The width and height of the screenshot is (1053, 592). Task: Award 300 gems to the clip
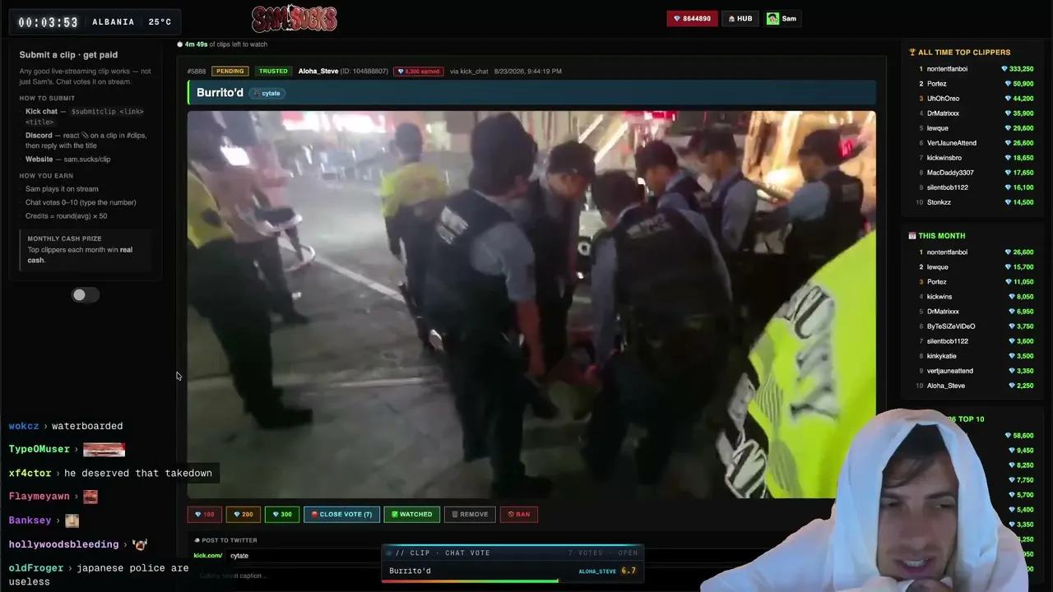pos(281,515)
